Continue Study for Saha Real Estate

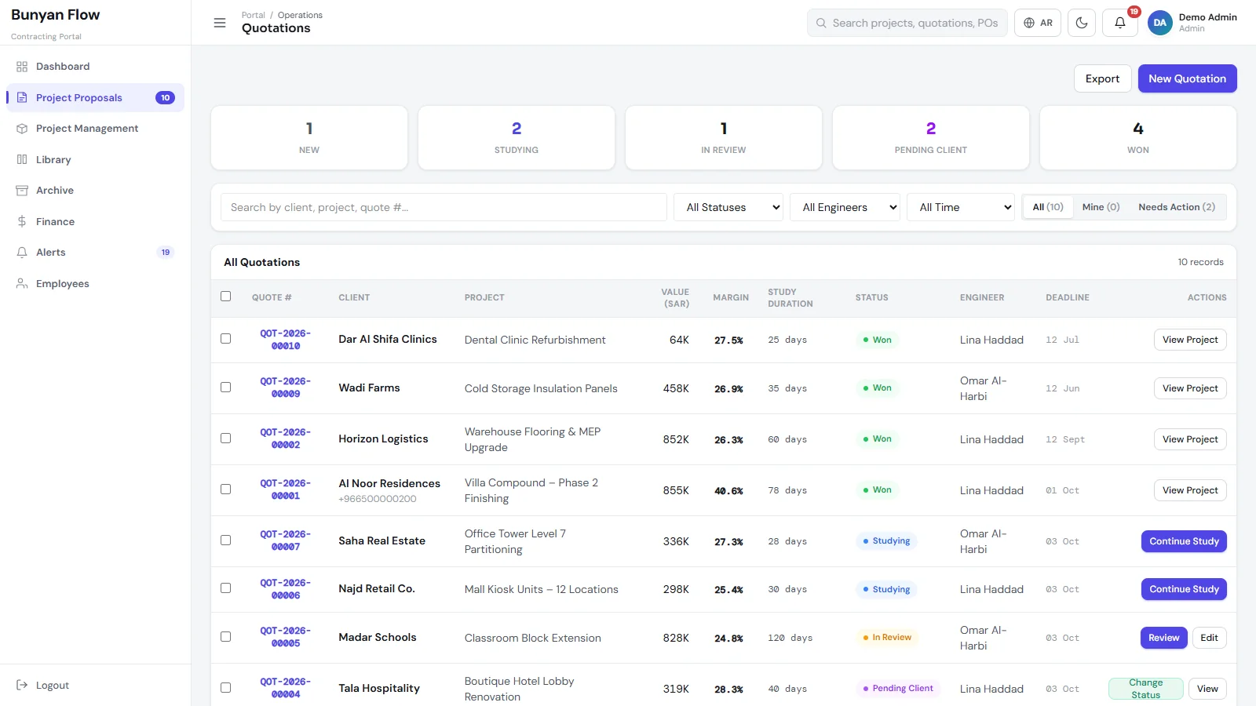pyautogui.click(x=1184, y=541)
